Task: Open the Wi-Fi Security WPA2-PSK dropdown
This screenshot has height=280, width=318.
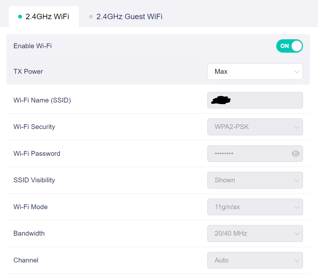Action: point(255,127)
